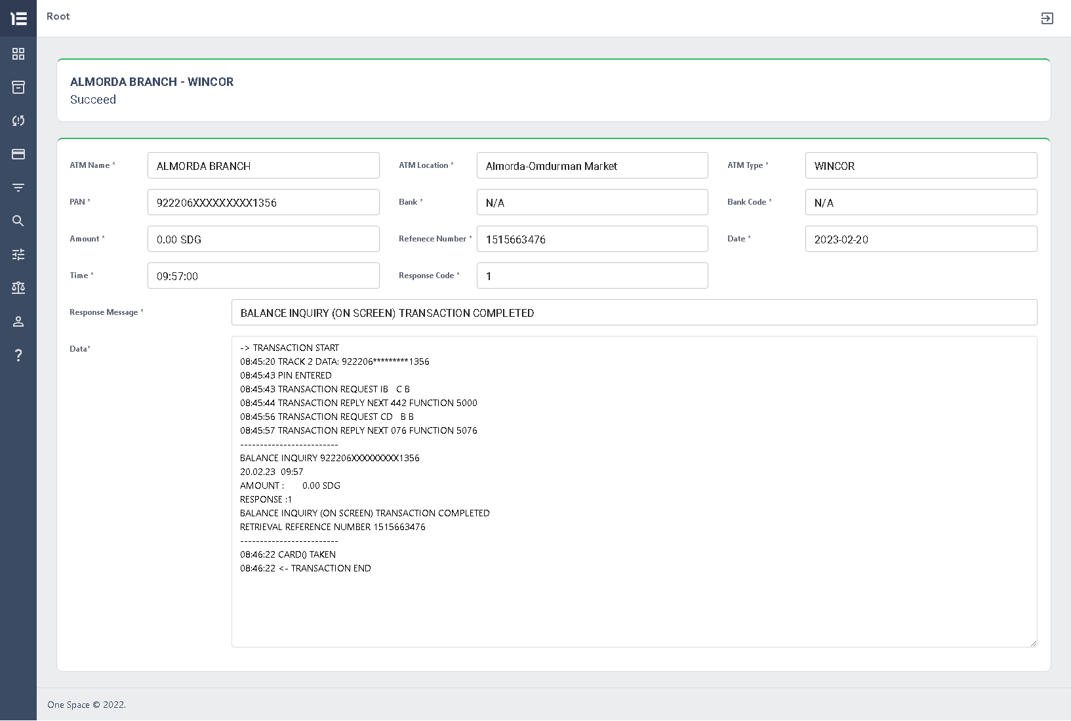Open the help question mark icon

point(18,355)
